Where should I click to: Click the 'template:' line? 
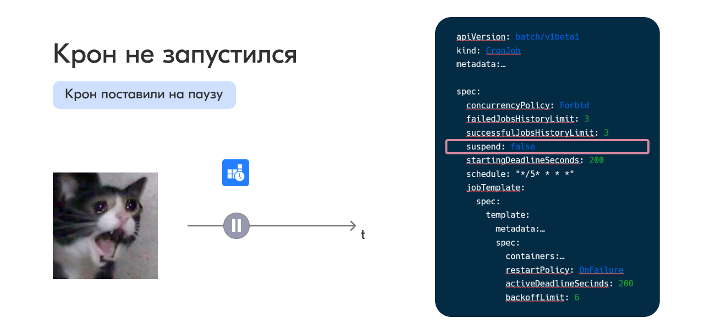(x=508, y=215)
